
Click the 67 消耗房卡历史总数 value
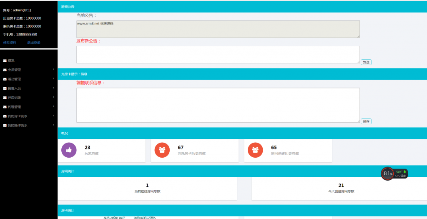[x=181, y=147]
